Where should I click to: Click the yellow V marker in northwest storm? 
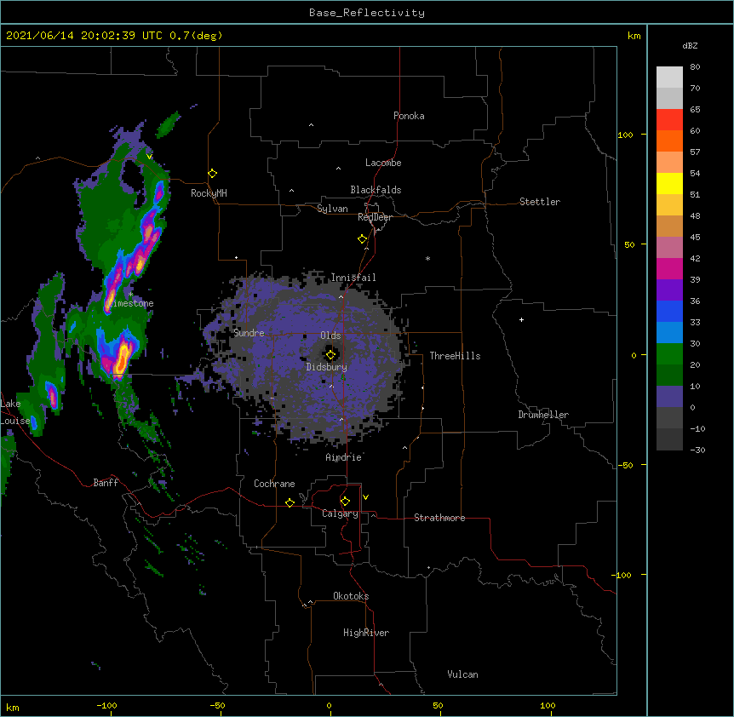pos(149,157)
